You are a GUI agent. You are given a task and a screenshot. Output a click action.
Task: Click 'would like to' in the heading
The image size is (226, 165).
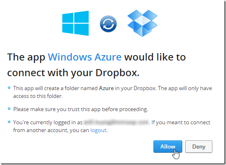point(155,57)
